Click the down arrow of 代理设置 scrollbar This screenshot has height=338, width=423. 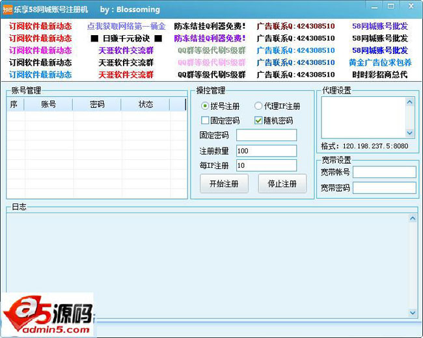pyautogui.click(x=410, y=133)
